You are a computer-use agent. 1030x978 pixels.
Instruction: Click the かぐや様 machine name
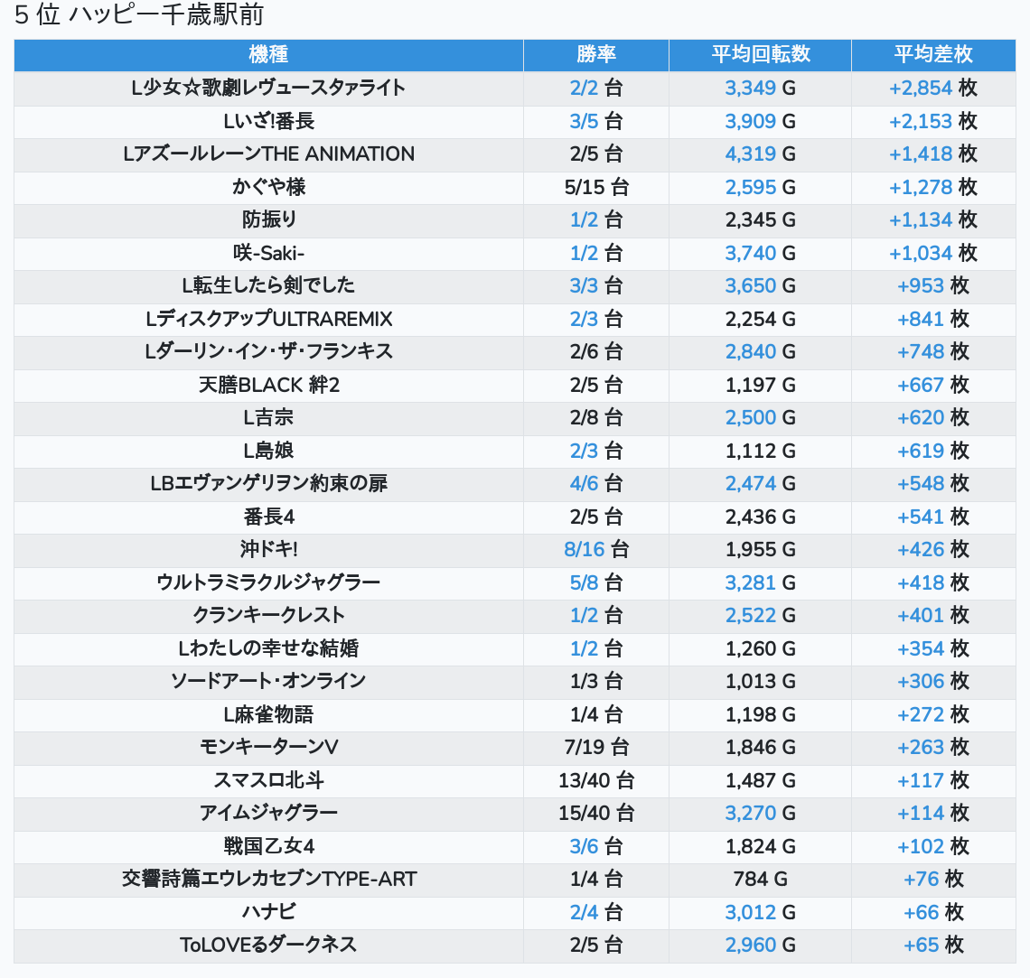(x=268, y=187)
